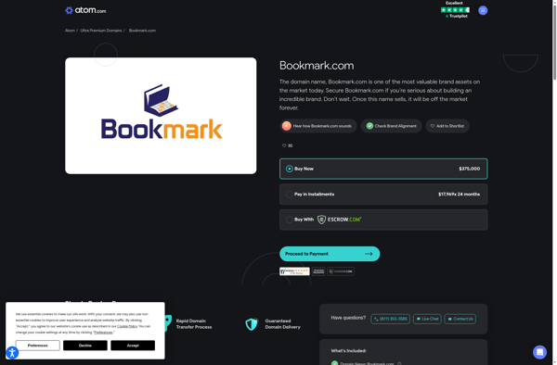Decline cookies in the banner

[85, 346]
